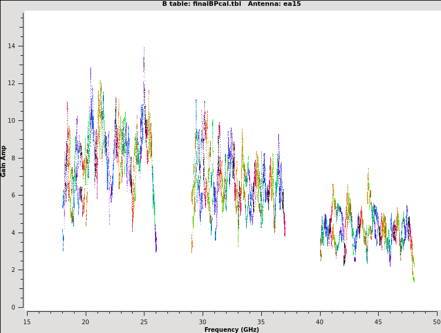The width and height of the screenshot is (441, 333).
Task: Click the 'Antenna: ea15' text in title
Action: [274, 4]
